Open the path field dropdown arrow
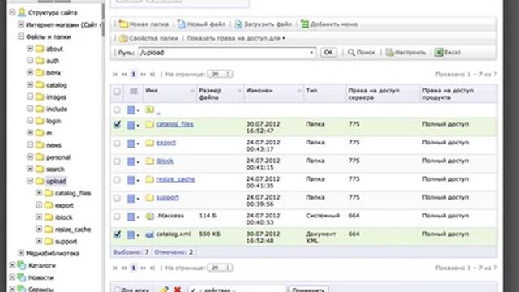The width and height of the screenshot is (519, 292). (x=311, y=53)
